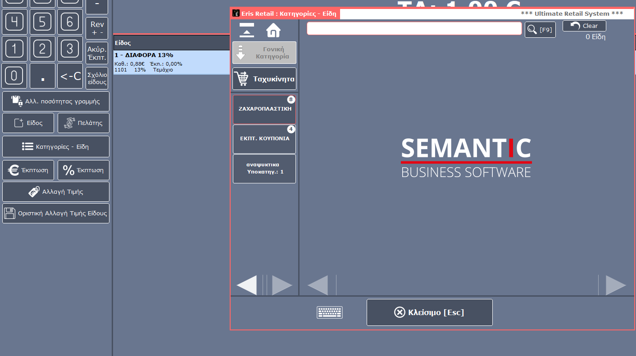Go to the top category level icon
This screenshot has width=636, height=356.
pyautogui.click(x=247, y=30)
